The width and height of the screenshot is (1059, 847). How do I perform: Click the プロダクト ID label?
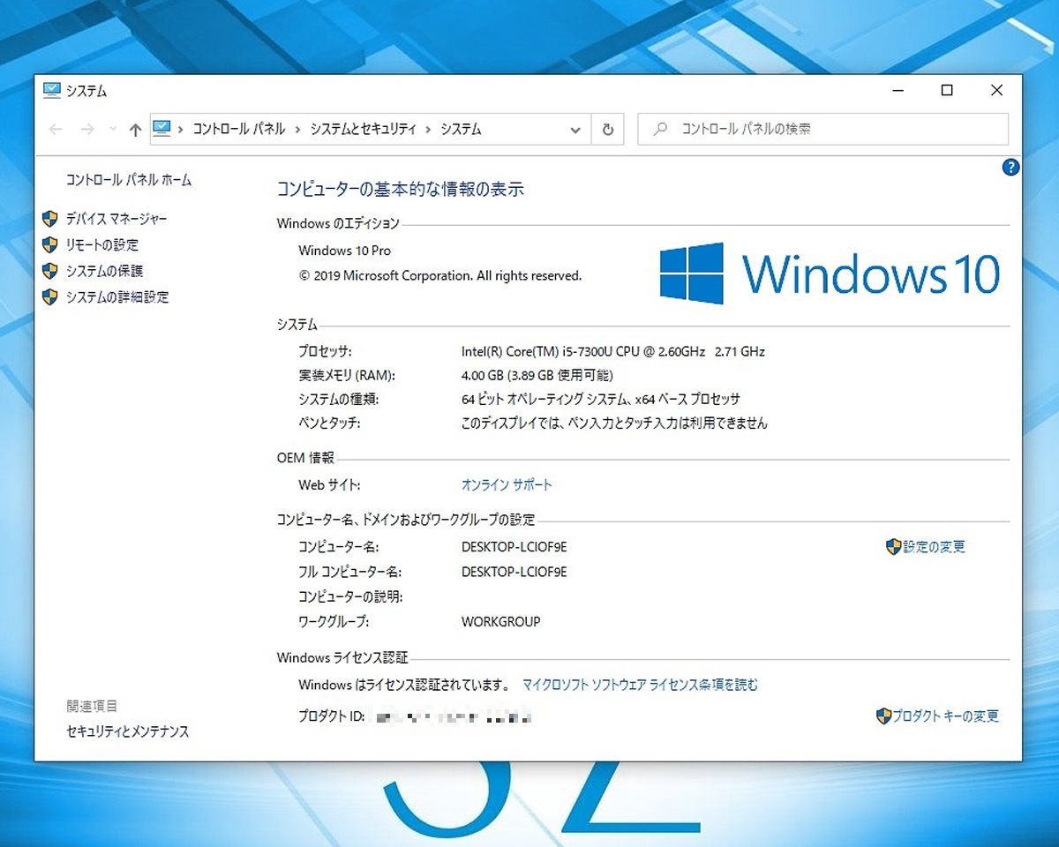click(332, 716)
